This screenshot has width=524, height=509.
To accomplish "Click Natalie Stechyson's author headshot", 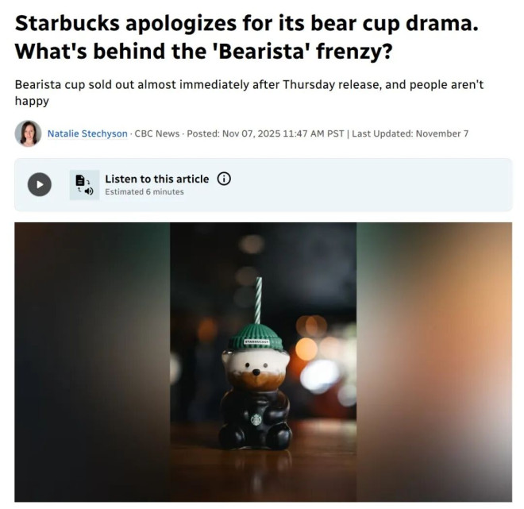I will [28, 133].
